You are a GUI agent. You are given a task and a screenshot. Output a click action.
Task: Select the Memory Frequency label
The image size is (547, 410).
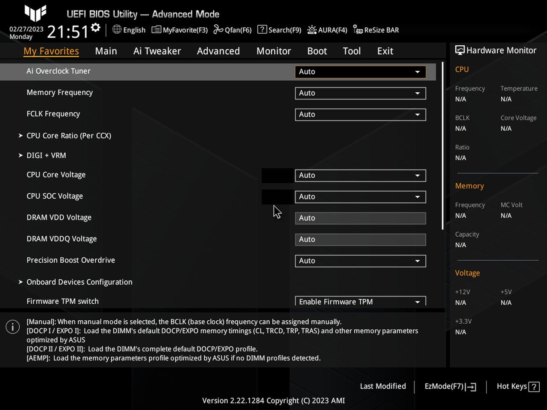point(59,92)
